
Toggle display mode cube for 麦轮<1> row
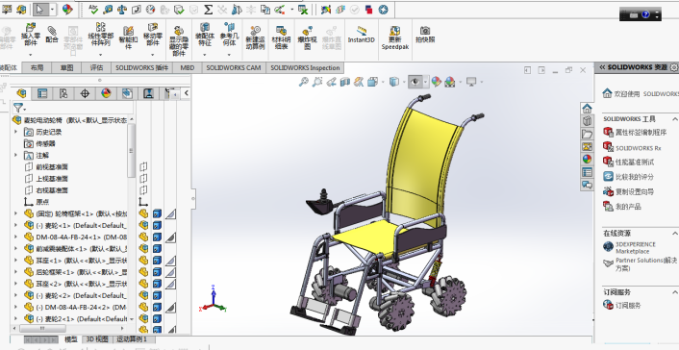click(157, 225)
